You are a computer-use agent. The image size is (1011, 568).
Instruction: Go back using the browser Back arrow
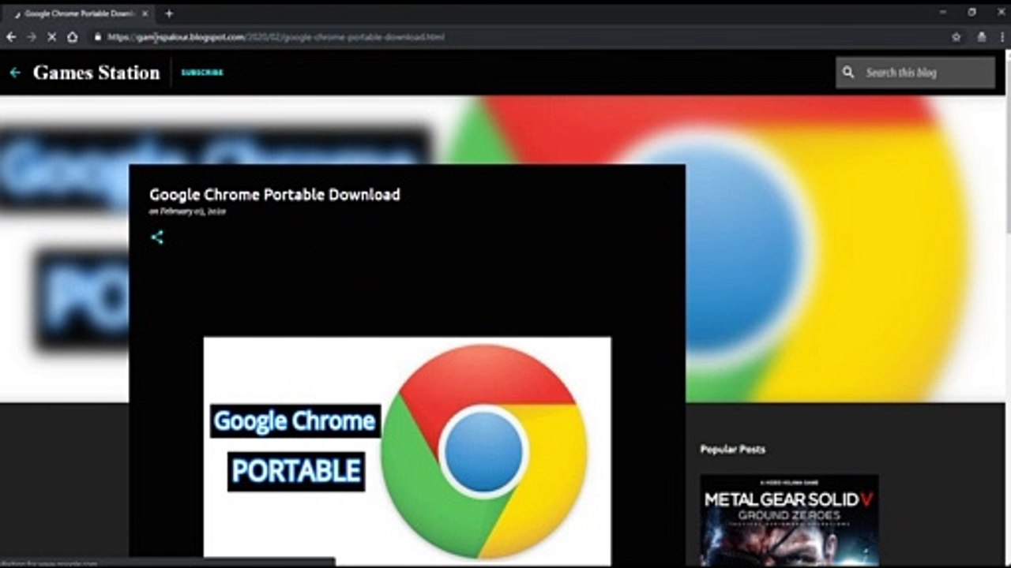click(x=11, y=37)
